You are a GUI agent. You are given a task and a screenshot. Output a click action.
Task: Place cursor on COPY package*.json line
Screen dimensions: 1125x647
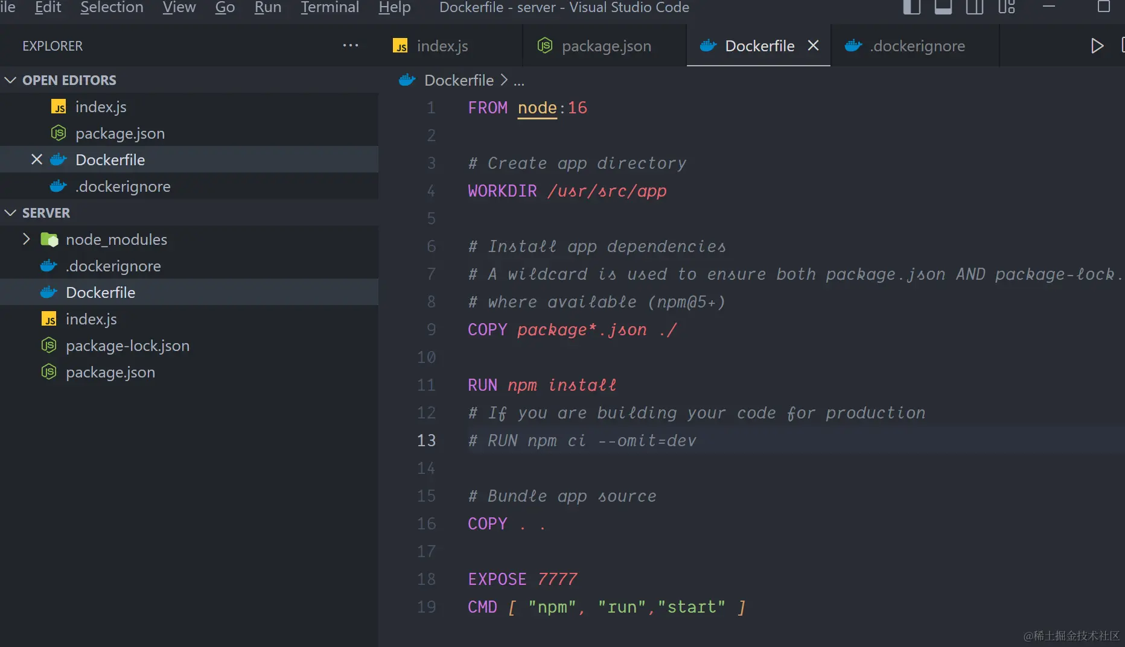click(572, 330)
